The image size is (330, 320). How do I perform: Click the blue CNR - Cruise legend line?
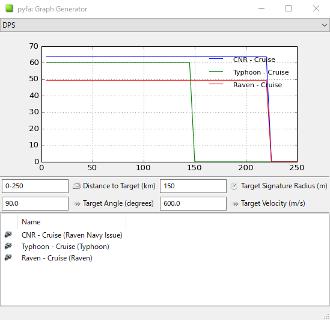[x=216, y=59]
